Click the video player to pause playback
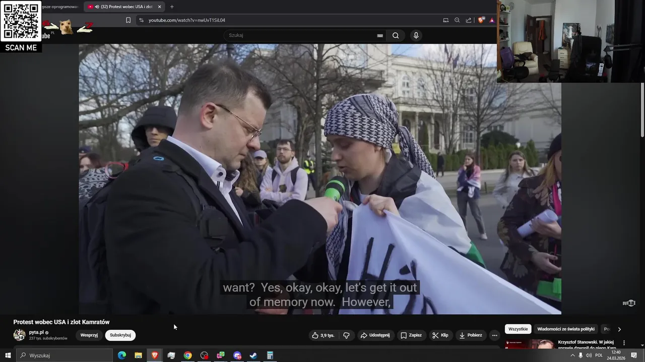This screenshot has width=645, height=362. tap(320, 179)
